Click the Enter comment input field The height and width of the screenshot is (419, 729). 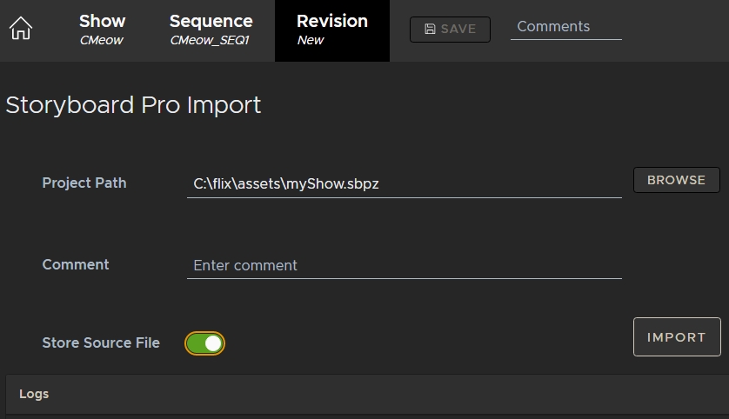pyautogui.click(x=404, y=265)
